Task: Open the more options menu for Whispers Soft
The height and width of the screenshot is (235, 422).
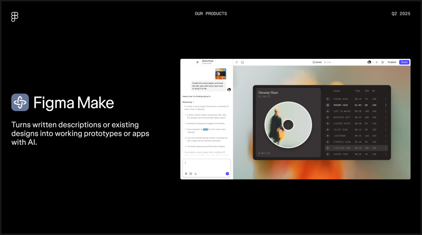Action: 386,117
